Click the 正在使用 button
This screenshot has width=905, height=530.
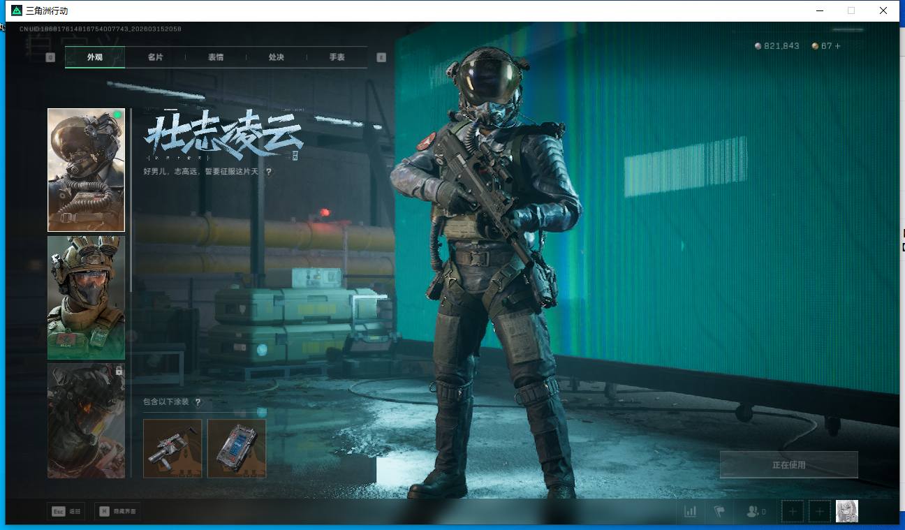[x=789, y=465]
